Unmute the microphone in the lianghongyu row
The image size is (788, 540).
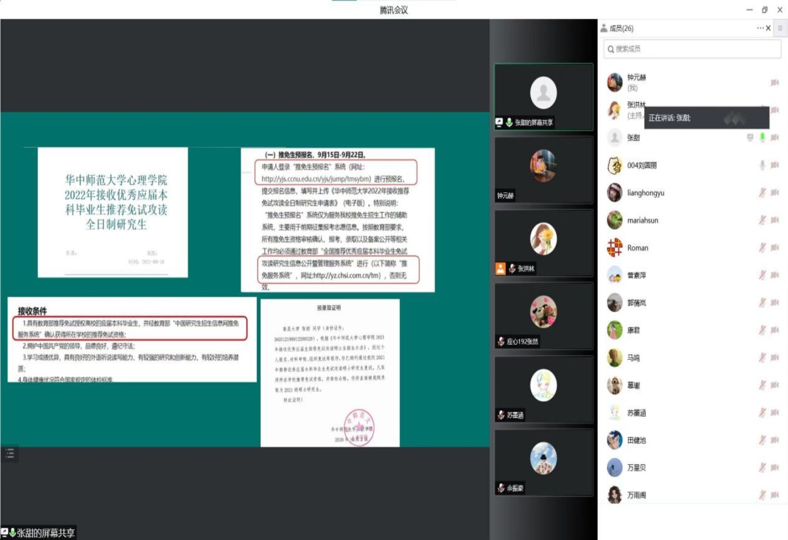(762, 192)
